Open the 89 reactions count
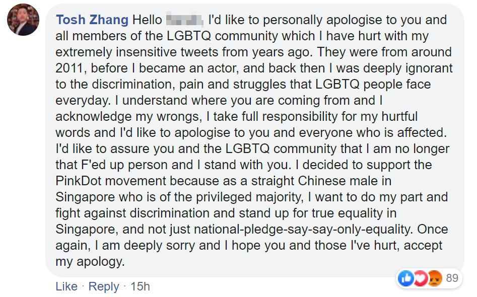477x297 pixels. 452,277
